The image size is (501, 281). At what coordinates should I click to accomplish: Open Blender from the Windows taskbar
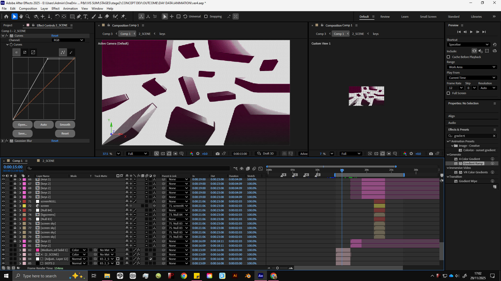pyautogui.click(x=248, y=276)
